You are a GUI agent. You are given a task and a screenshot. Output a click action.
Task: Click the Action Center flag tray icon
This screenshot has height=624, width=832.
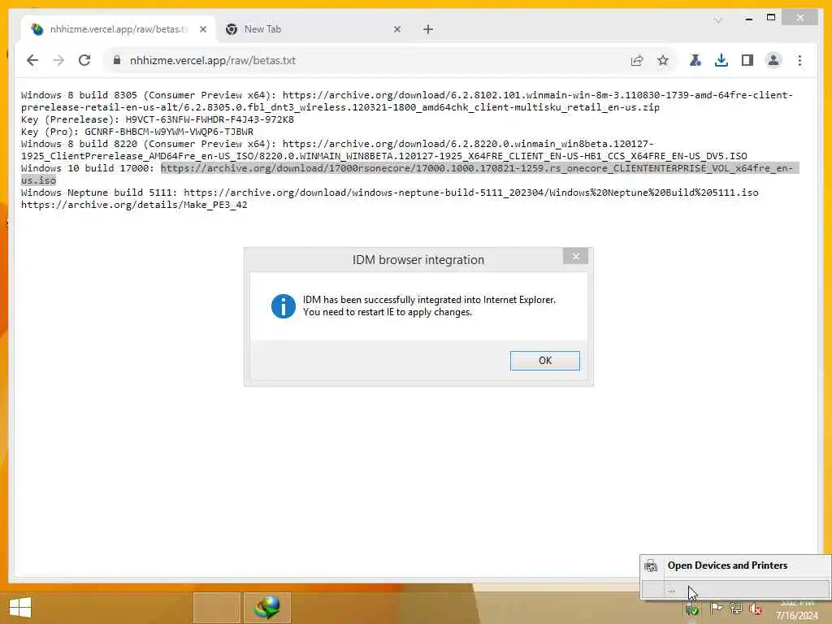click(715, 609)
